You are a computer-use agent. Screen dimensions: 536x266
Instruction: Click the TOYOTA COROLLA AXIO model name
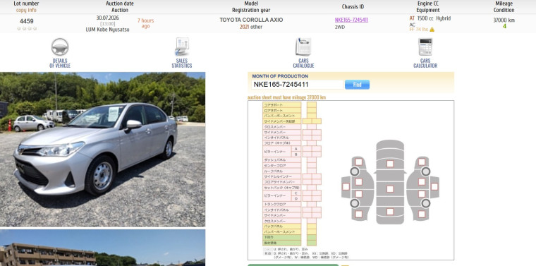(251, 20)
